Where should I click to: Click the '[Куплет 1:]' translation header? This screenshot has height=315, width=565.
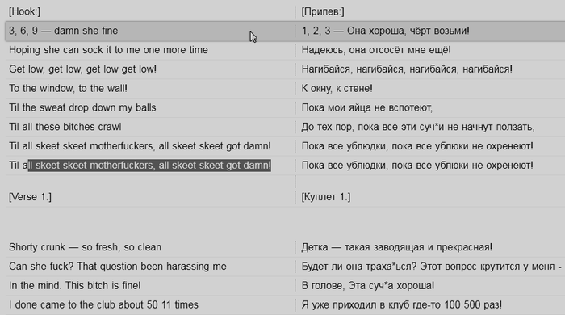pos(326,197)
